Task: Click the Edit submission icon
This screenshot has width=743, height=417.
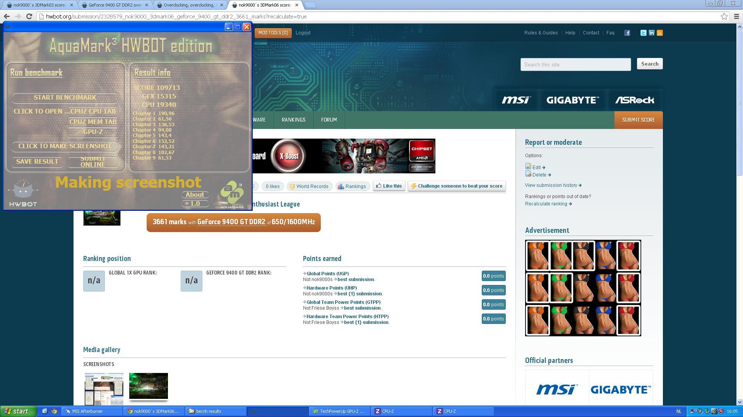Action: coord(528,166)
